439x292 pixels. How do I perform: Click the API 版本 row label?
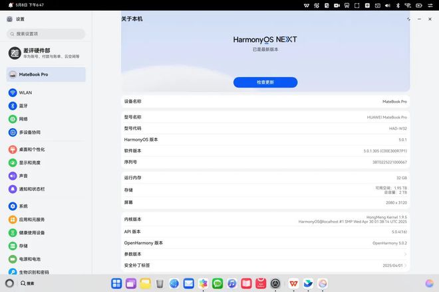[132, 232]
